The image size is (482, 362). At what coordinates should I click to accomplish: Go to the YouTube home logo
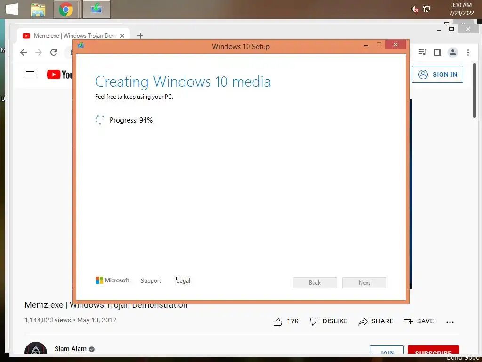coord(60,74)
